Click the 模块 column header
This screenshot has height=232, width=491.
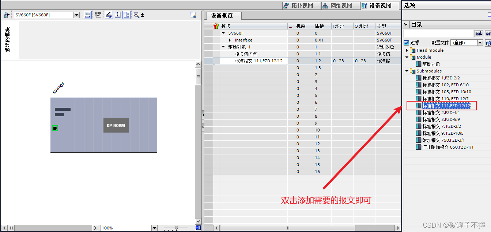click(x=254, y=26)
